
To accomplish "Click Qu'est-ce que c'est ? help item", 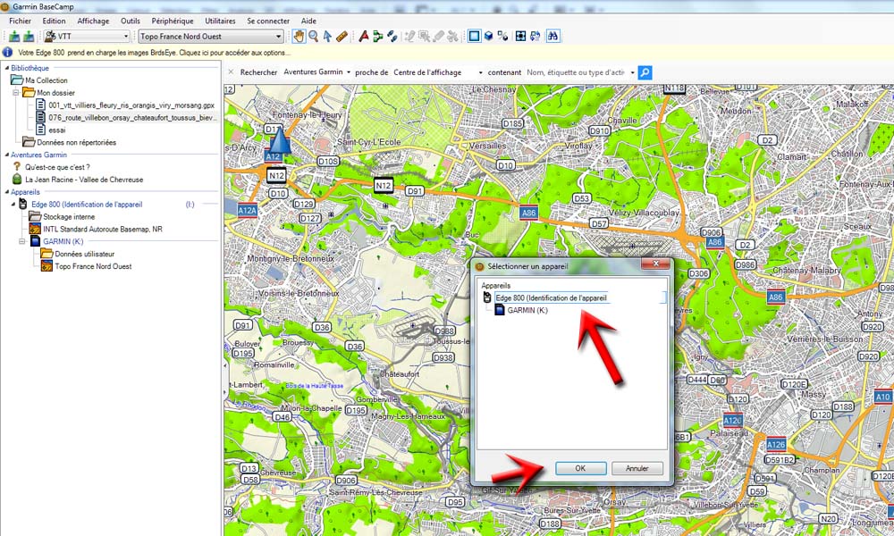I will 57,167.
